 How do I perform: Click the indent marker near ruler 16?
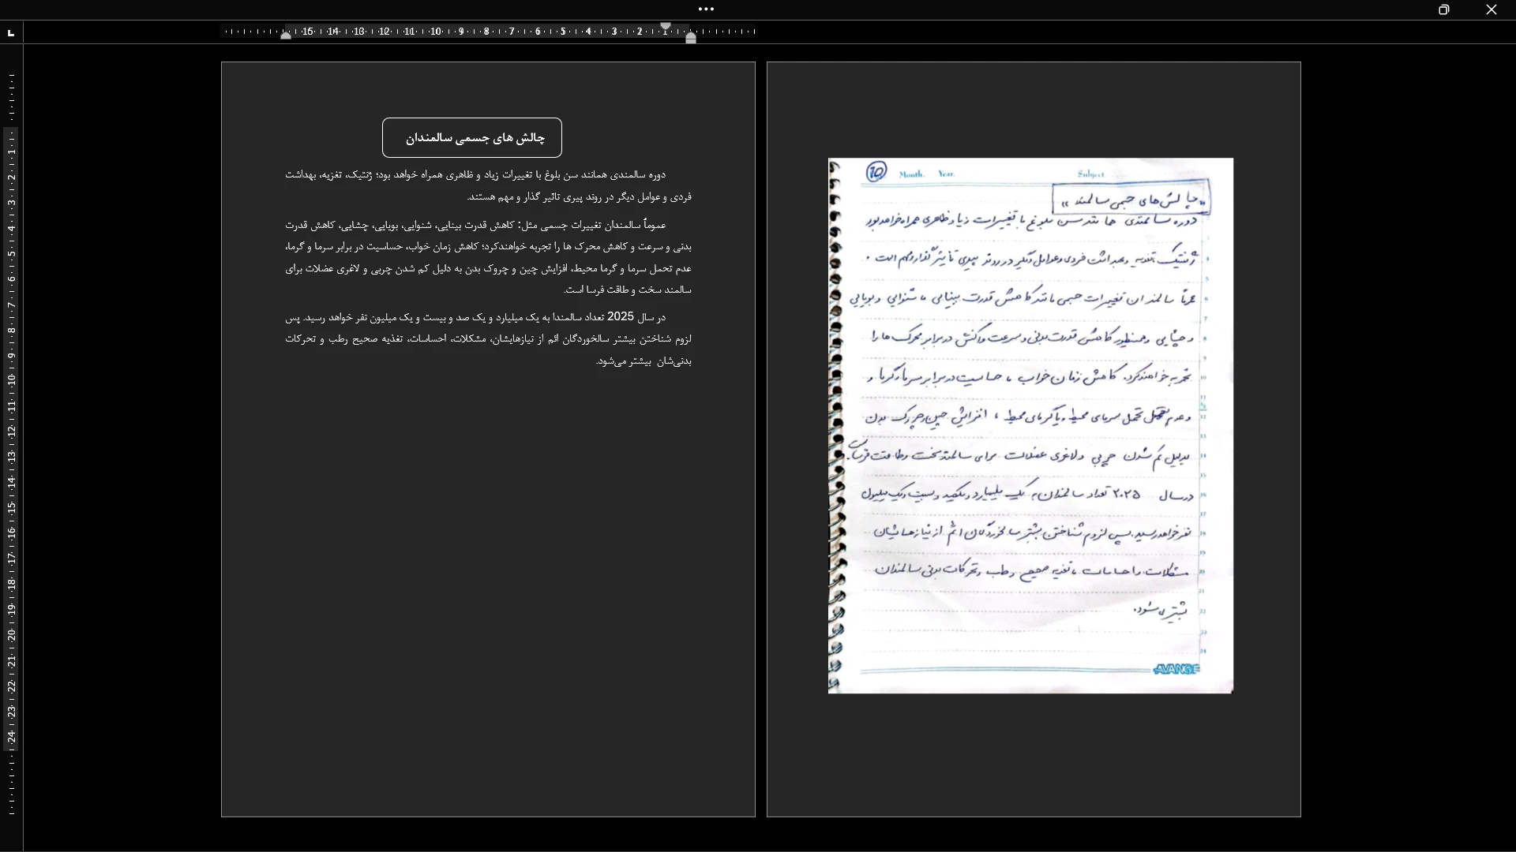click(x=286, y=35)
